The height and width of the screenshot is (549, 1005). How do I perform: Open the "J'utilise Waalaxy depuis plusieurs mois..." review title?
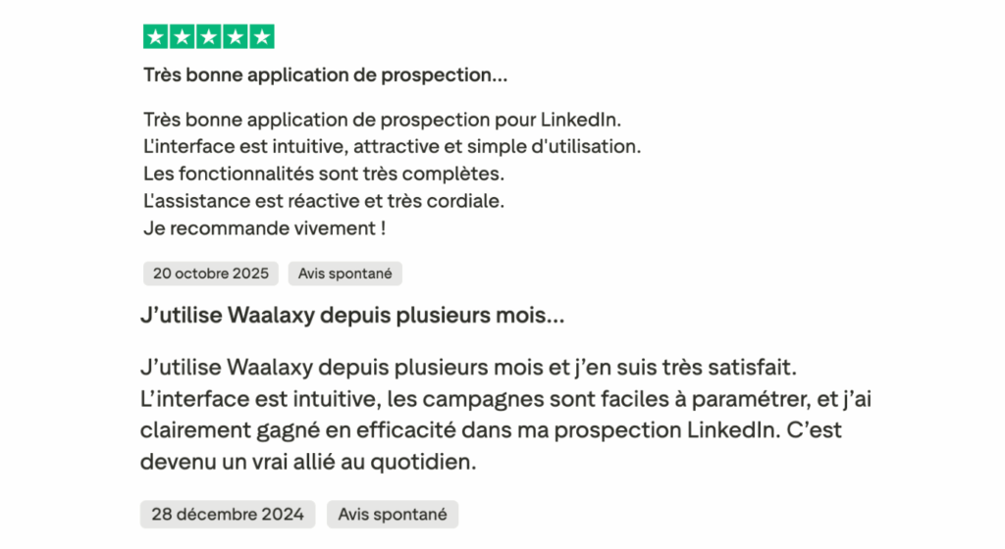(353, 317)
